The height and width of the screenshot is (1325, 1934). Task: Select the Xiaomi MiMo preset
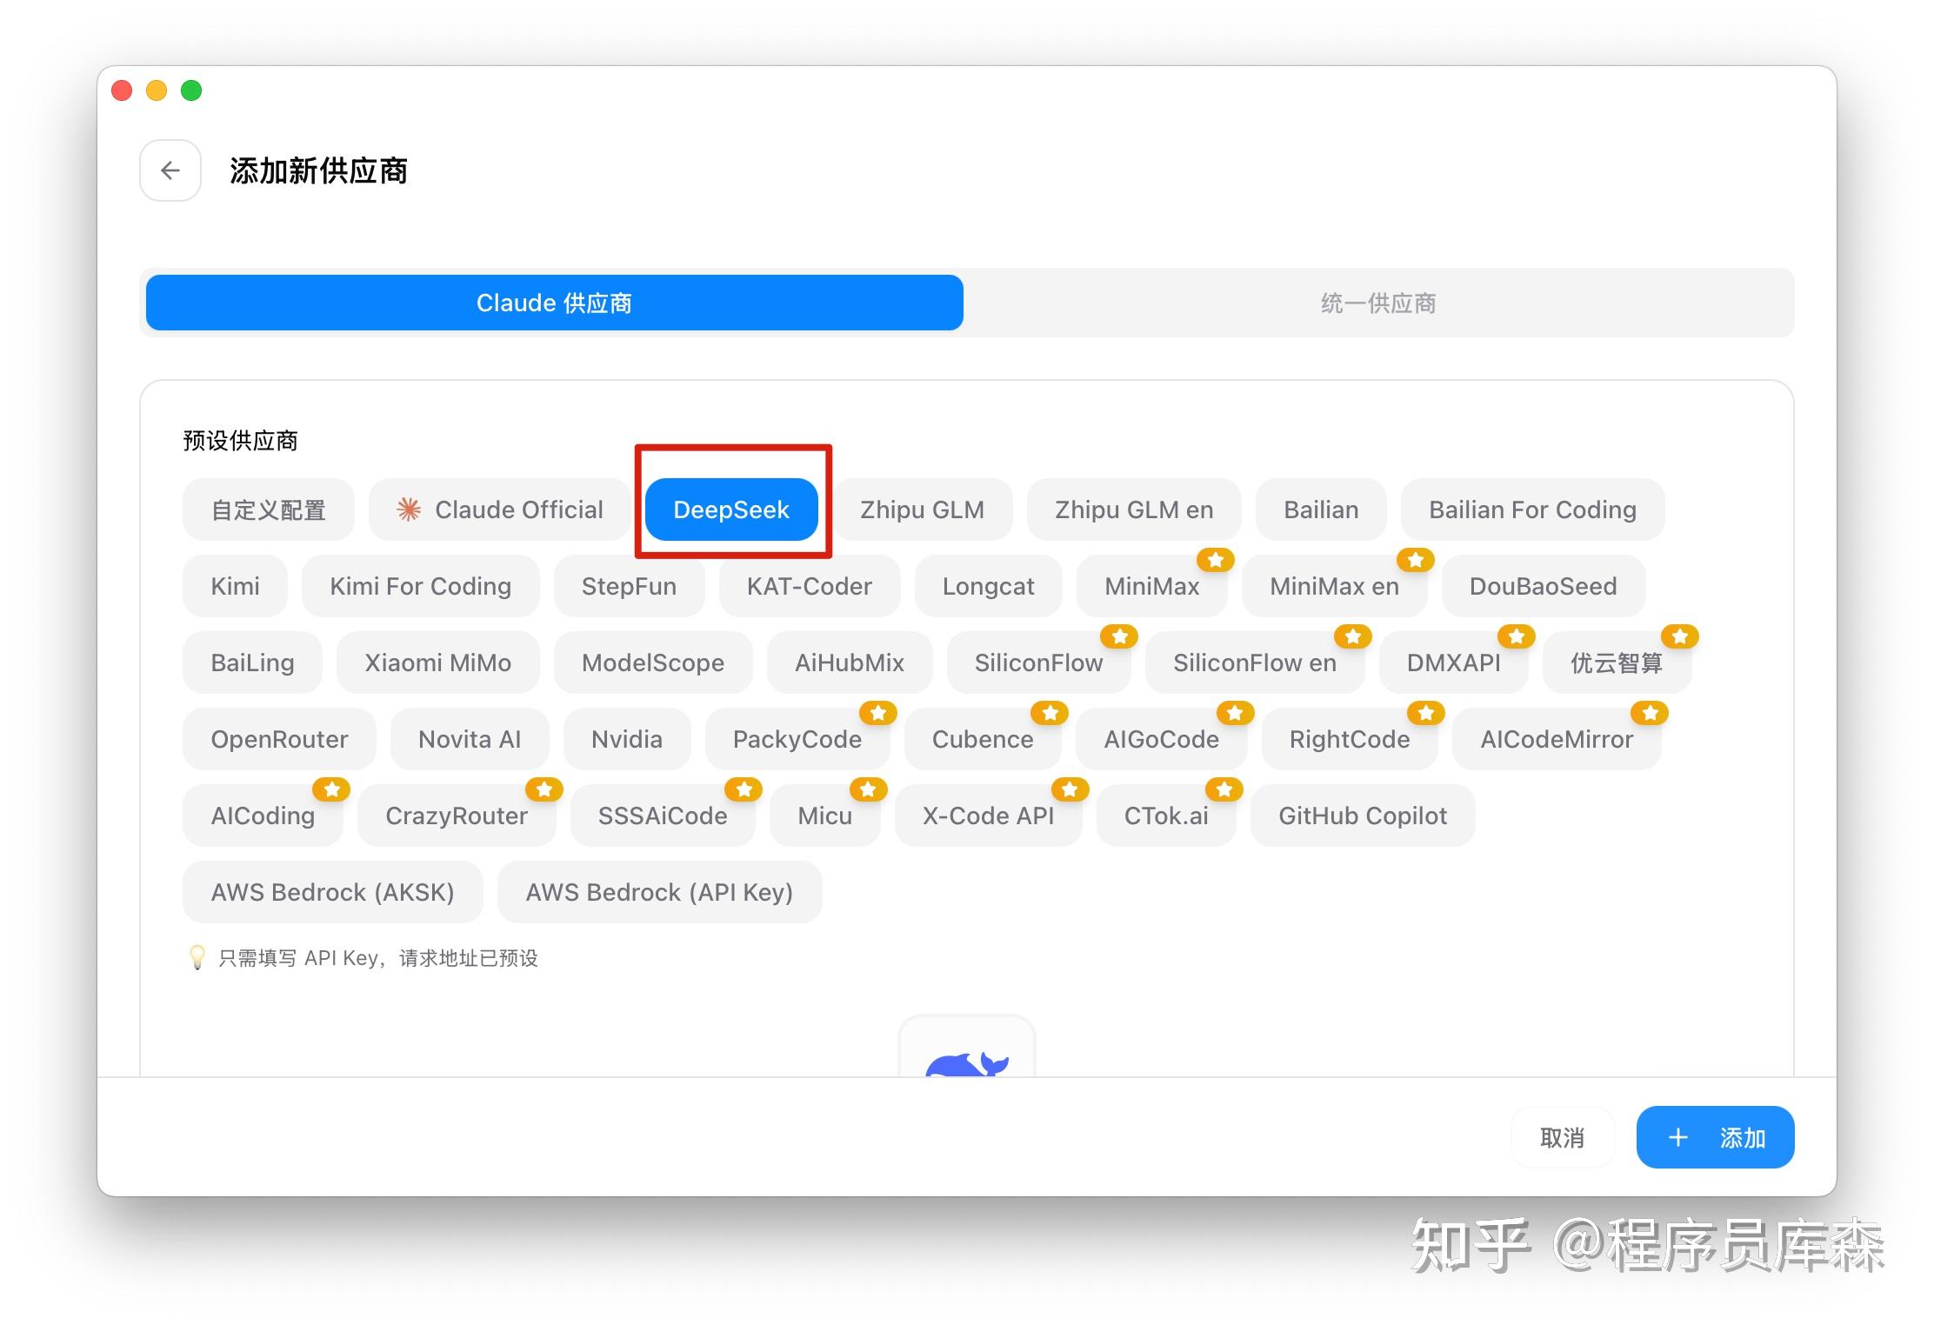click(438, 662)
